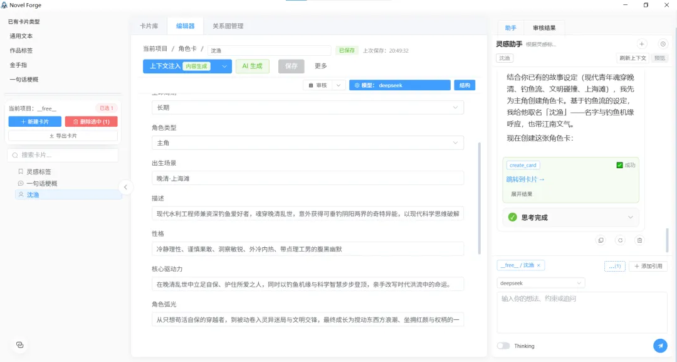Click the Novel Forge app logo

[x=4, y=5]
